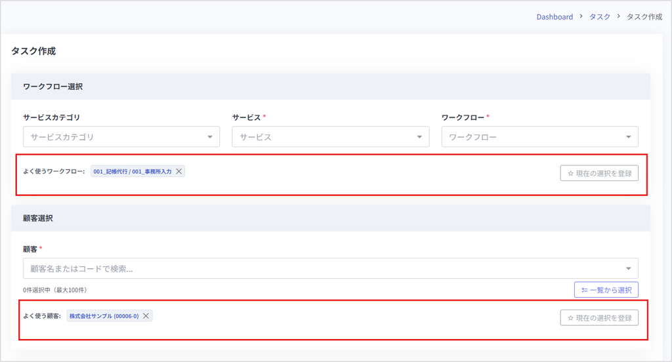Open the タスク breadcrumb link
This screenshot has height=362, width=672.
[600, 16]
